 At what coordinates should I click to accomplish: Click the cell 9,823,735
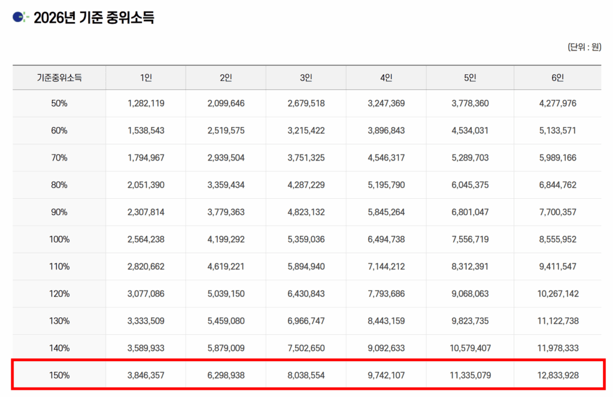point(470,321)
